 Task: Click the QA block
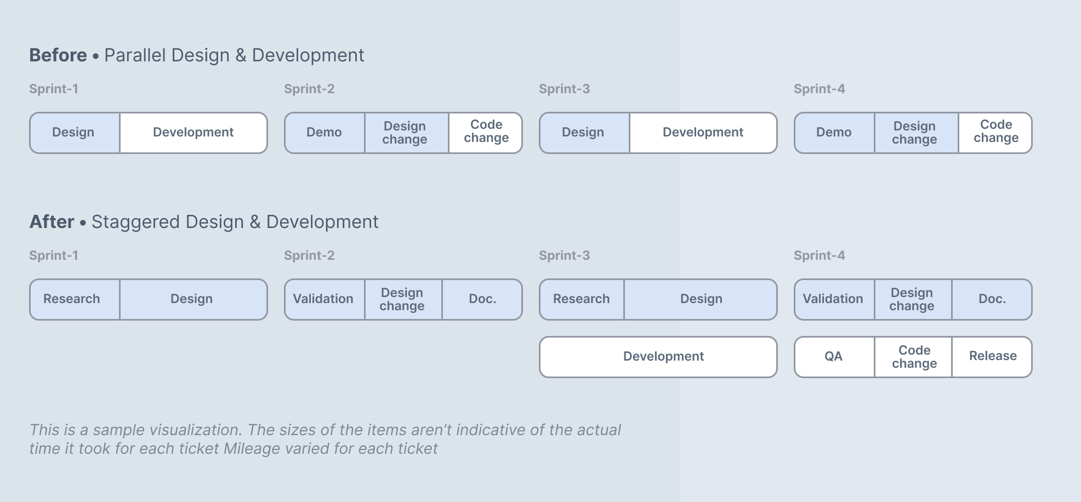(834, 357)
